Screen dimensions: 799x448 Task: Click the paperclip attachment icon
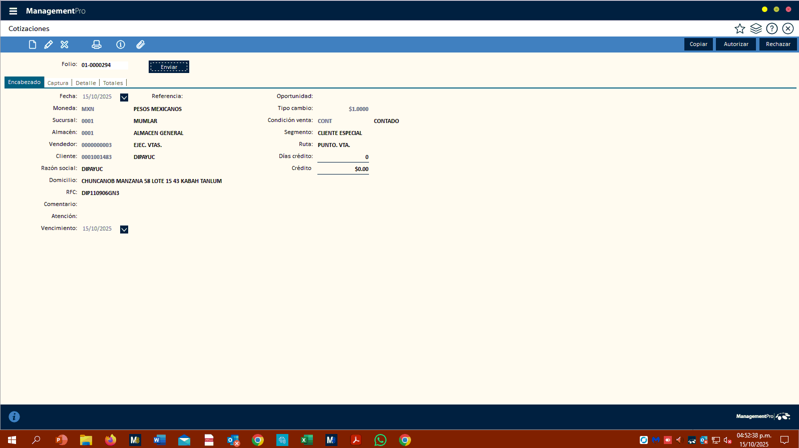tap(141, 44)
